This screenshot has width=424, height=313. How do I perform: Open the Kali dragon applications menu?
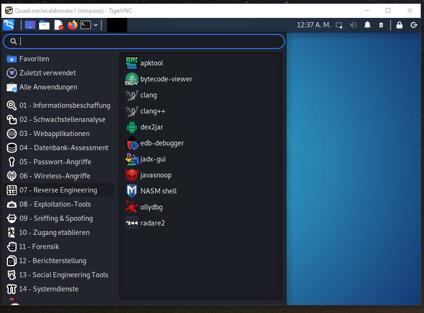(x=8, y=25)
